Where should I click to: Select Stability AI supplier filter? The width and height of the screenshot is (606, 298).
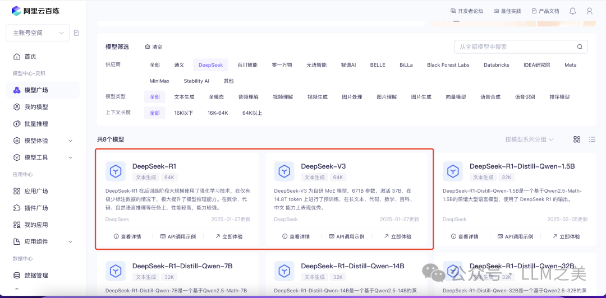196,81
